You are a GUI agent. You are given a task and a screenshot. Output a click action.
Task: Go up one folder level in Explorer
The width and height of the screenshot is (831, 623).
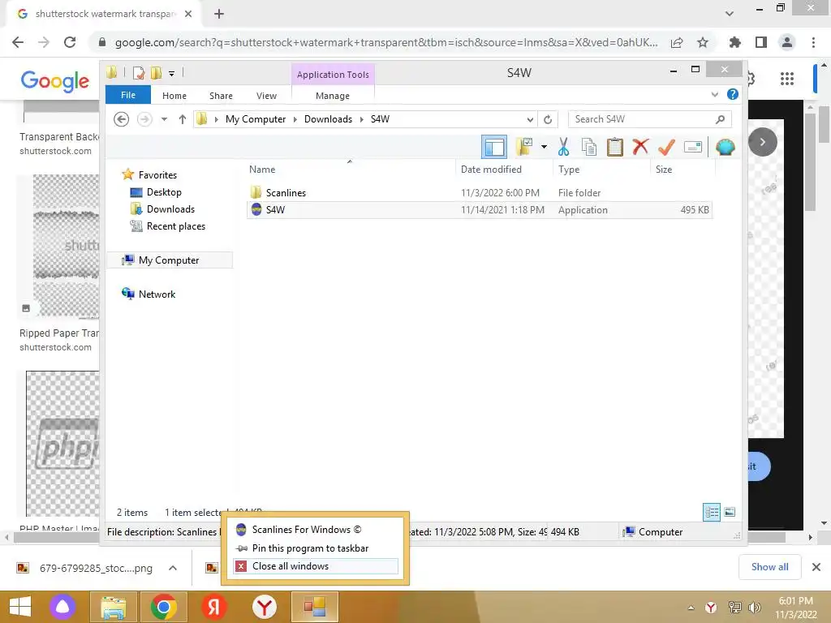pos(183,119)
